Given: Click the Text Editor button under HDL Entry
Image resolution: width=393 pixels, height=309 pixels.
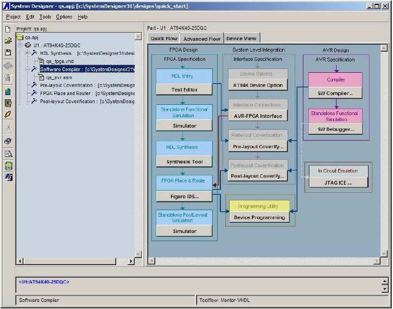Looking at the screenshot, I should coord(184,90).
